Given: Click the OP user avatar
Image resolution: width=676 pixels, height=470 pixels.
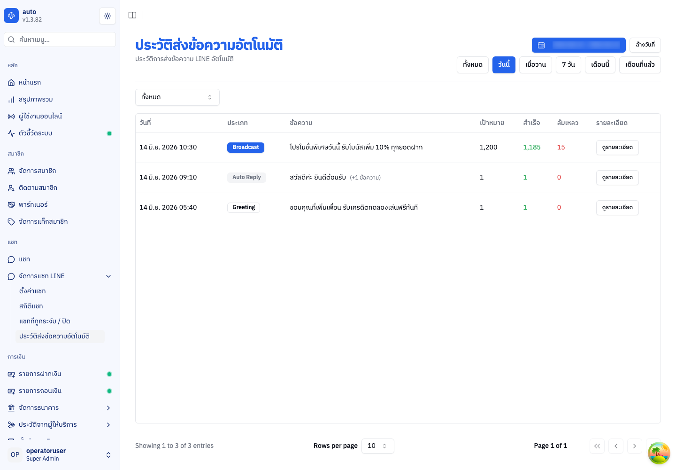Looking at the screenshot, I should point(15,454).
